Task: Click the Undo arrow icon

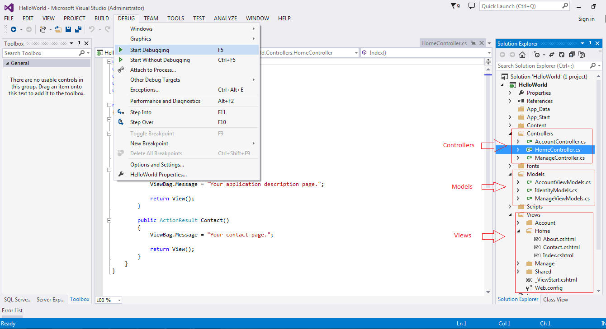Action: tap(92, 29)
